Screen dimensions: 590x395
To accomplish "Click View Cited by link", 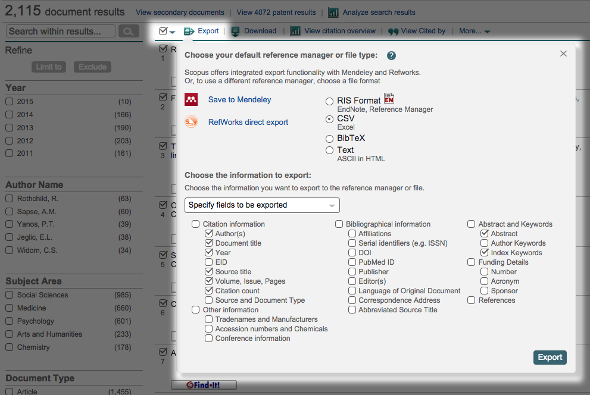I will [423, 31].
